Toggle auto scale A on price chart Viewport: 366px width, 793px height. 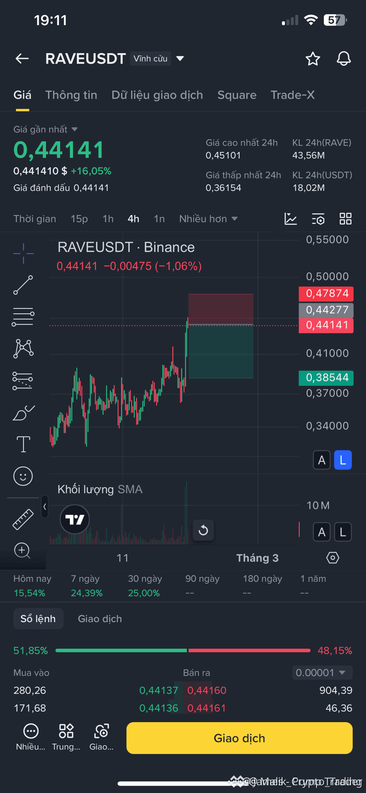coord(321,460)
